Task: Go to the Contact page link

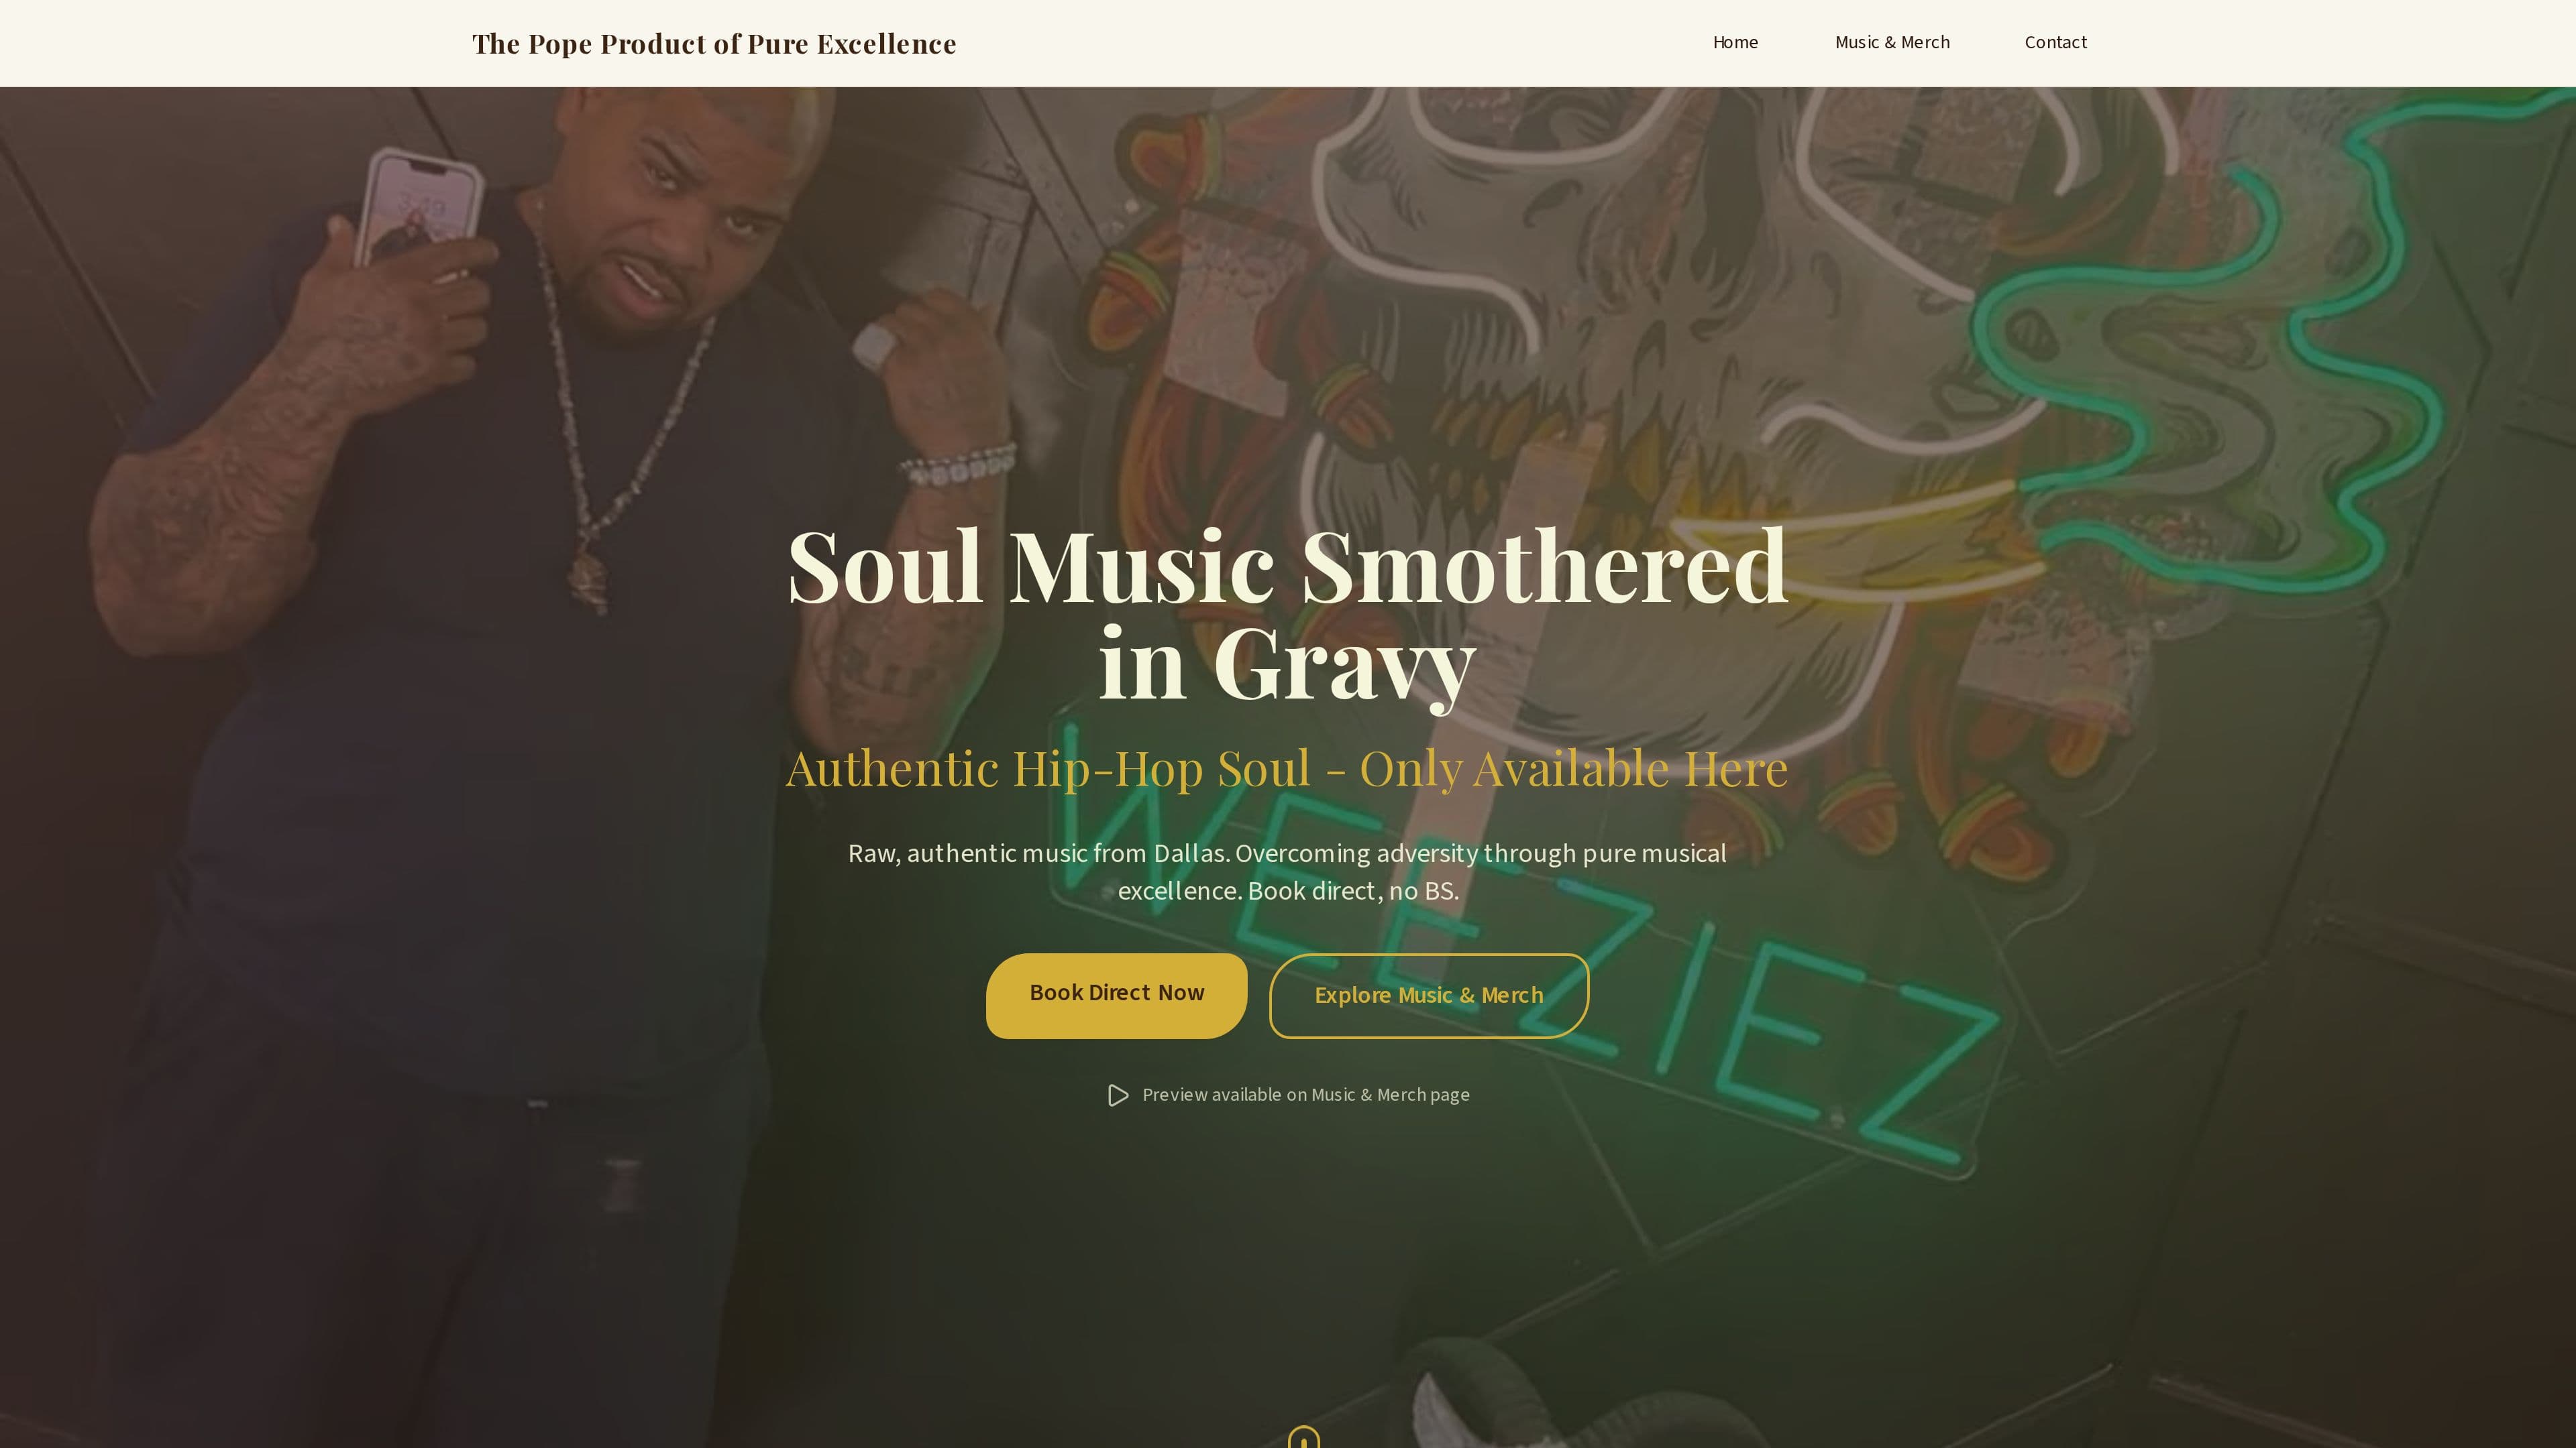Action: point(2055,42)
